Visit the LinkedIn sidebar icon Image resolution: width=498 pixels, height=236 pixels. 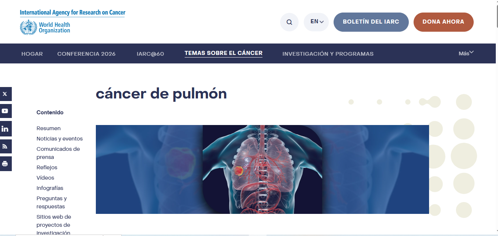[x=5, y=129]
